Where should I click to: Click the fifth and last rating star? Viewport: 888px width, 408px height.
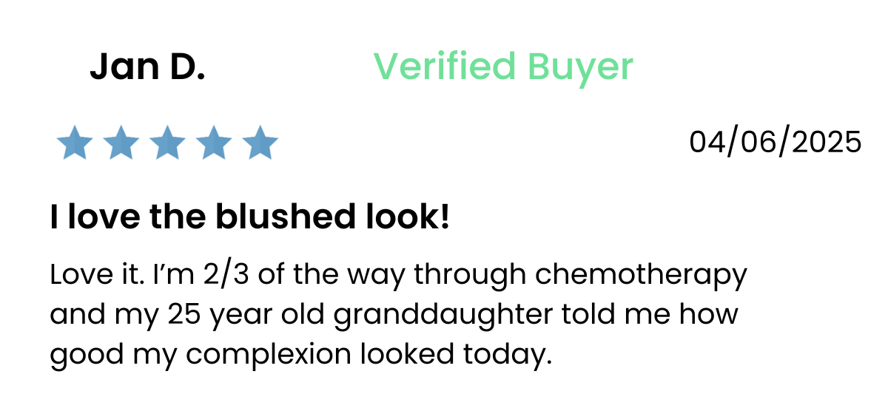pos(260,143)
